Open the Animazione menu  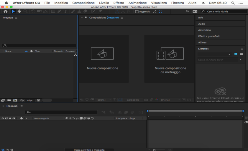tap(137, 3)
